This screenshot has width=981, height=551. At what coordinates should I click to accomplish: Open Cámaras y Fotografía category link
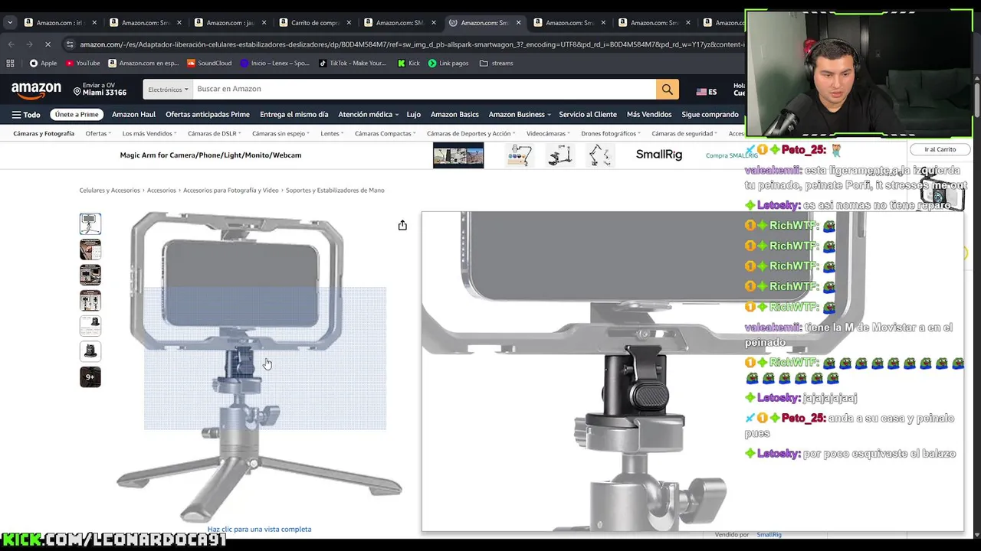tap(44, 134)
